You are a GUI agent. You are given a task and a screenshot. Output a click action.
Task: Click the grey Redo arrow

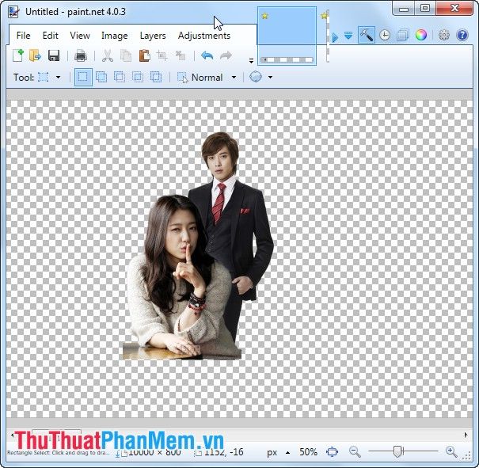[x=226, y=55]
